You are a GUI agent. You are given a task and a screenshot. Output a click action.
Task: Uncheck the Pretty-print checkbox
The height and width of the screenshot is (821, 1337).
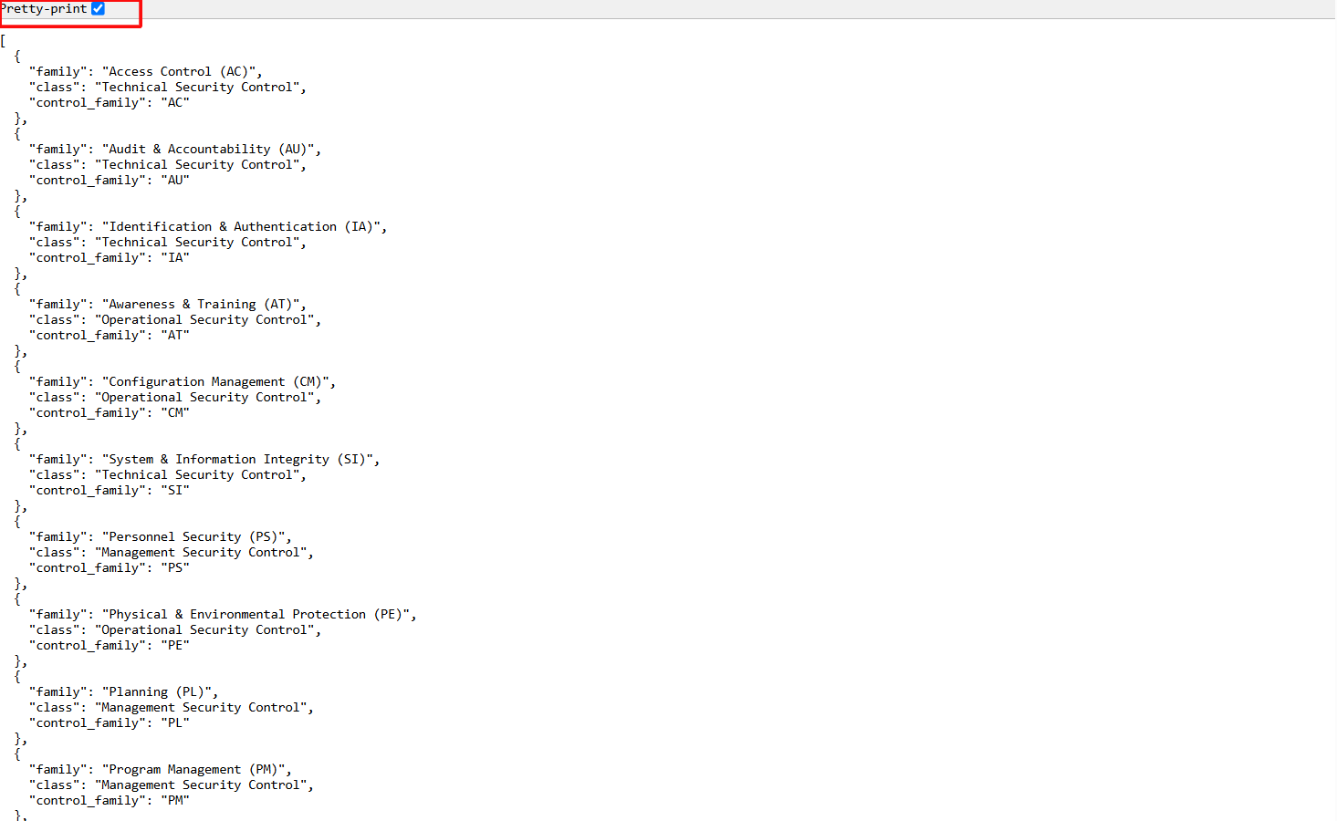click(x=99, y=9)
